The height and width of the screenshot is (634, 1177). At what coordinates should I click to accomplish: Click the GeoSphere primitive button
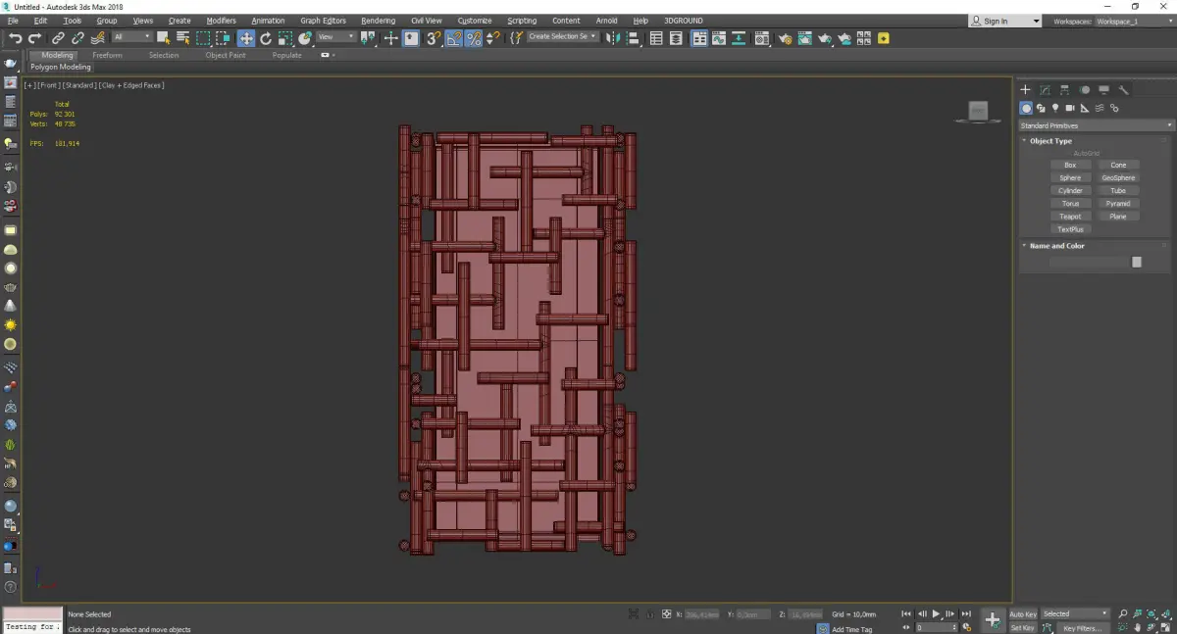coord(1118,177)
